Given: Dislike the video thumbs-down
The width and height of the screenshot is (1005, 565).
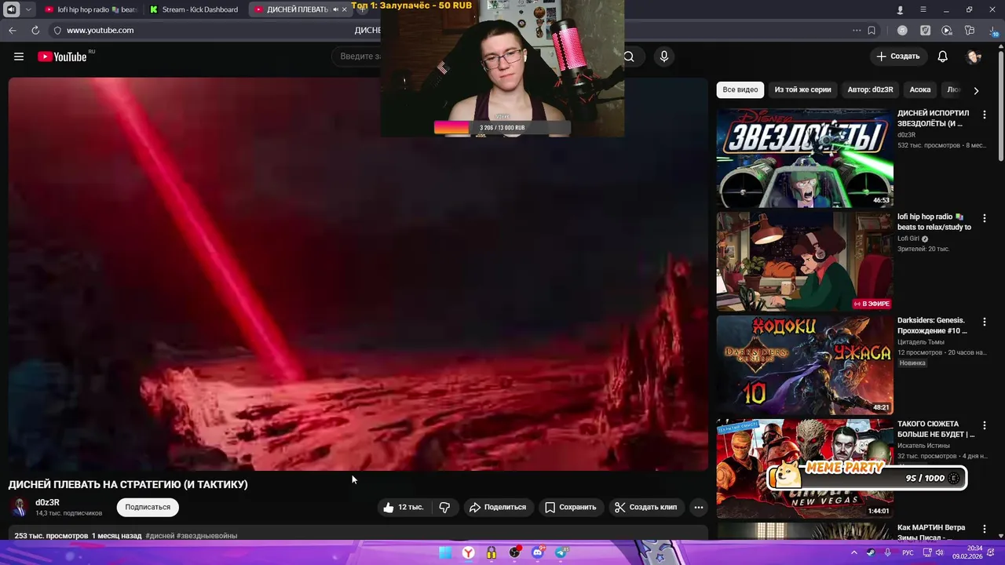Looking at the screenshot, I should (444, 508).
